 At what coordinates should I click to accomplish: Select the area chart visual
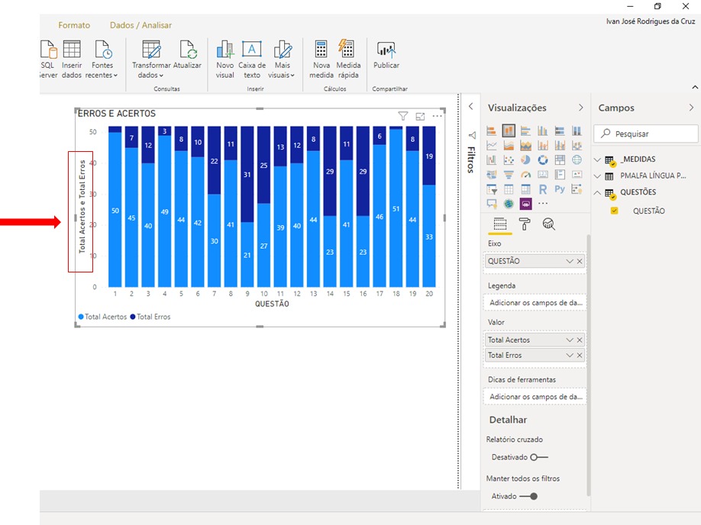tap(509, 145)
